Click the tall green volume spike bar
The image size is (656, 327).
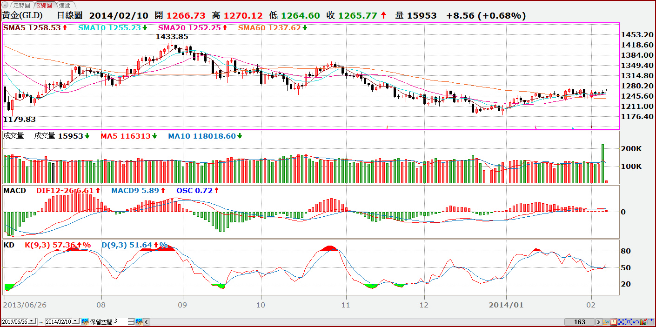tap(602, 164)
